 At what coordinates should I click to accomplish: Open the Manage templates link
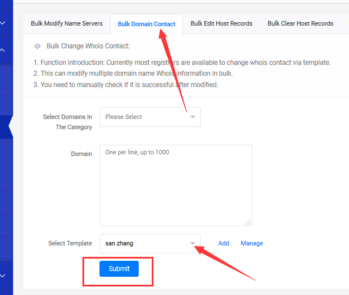tap(252, 243)
